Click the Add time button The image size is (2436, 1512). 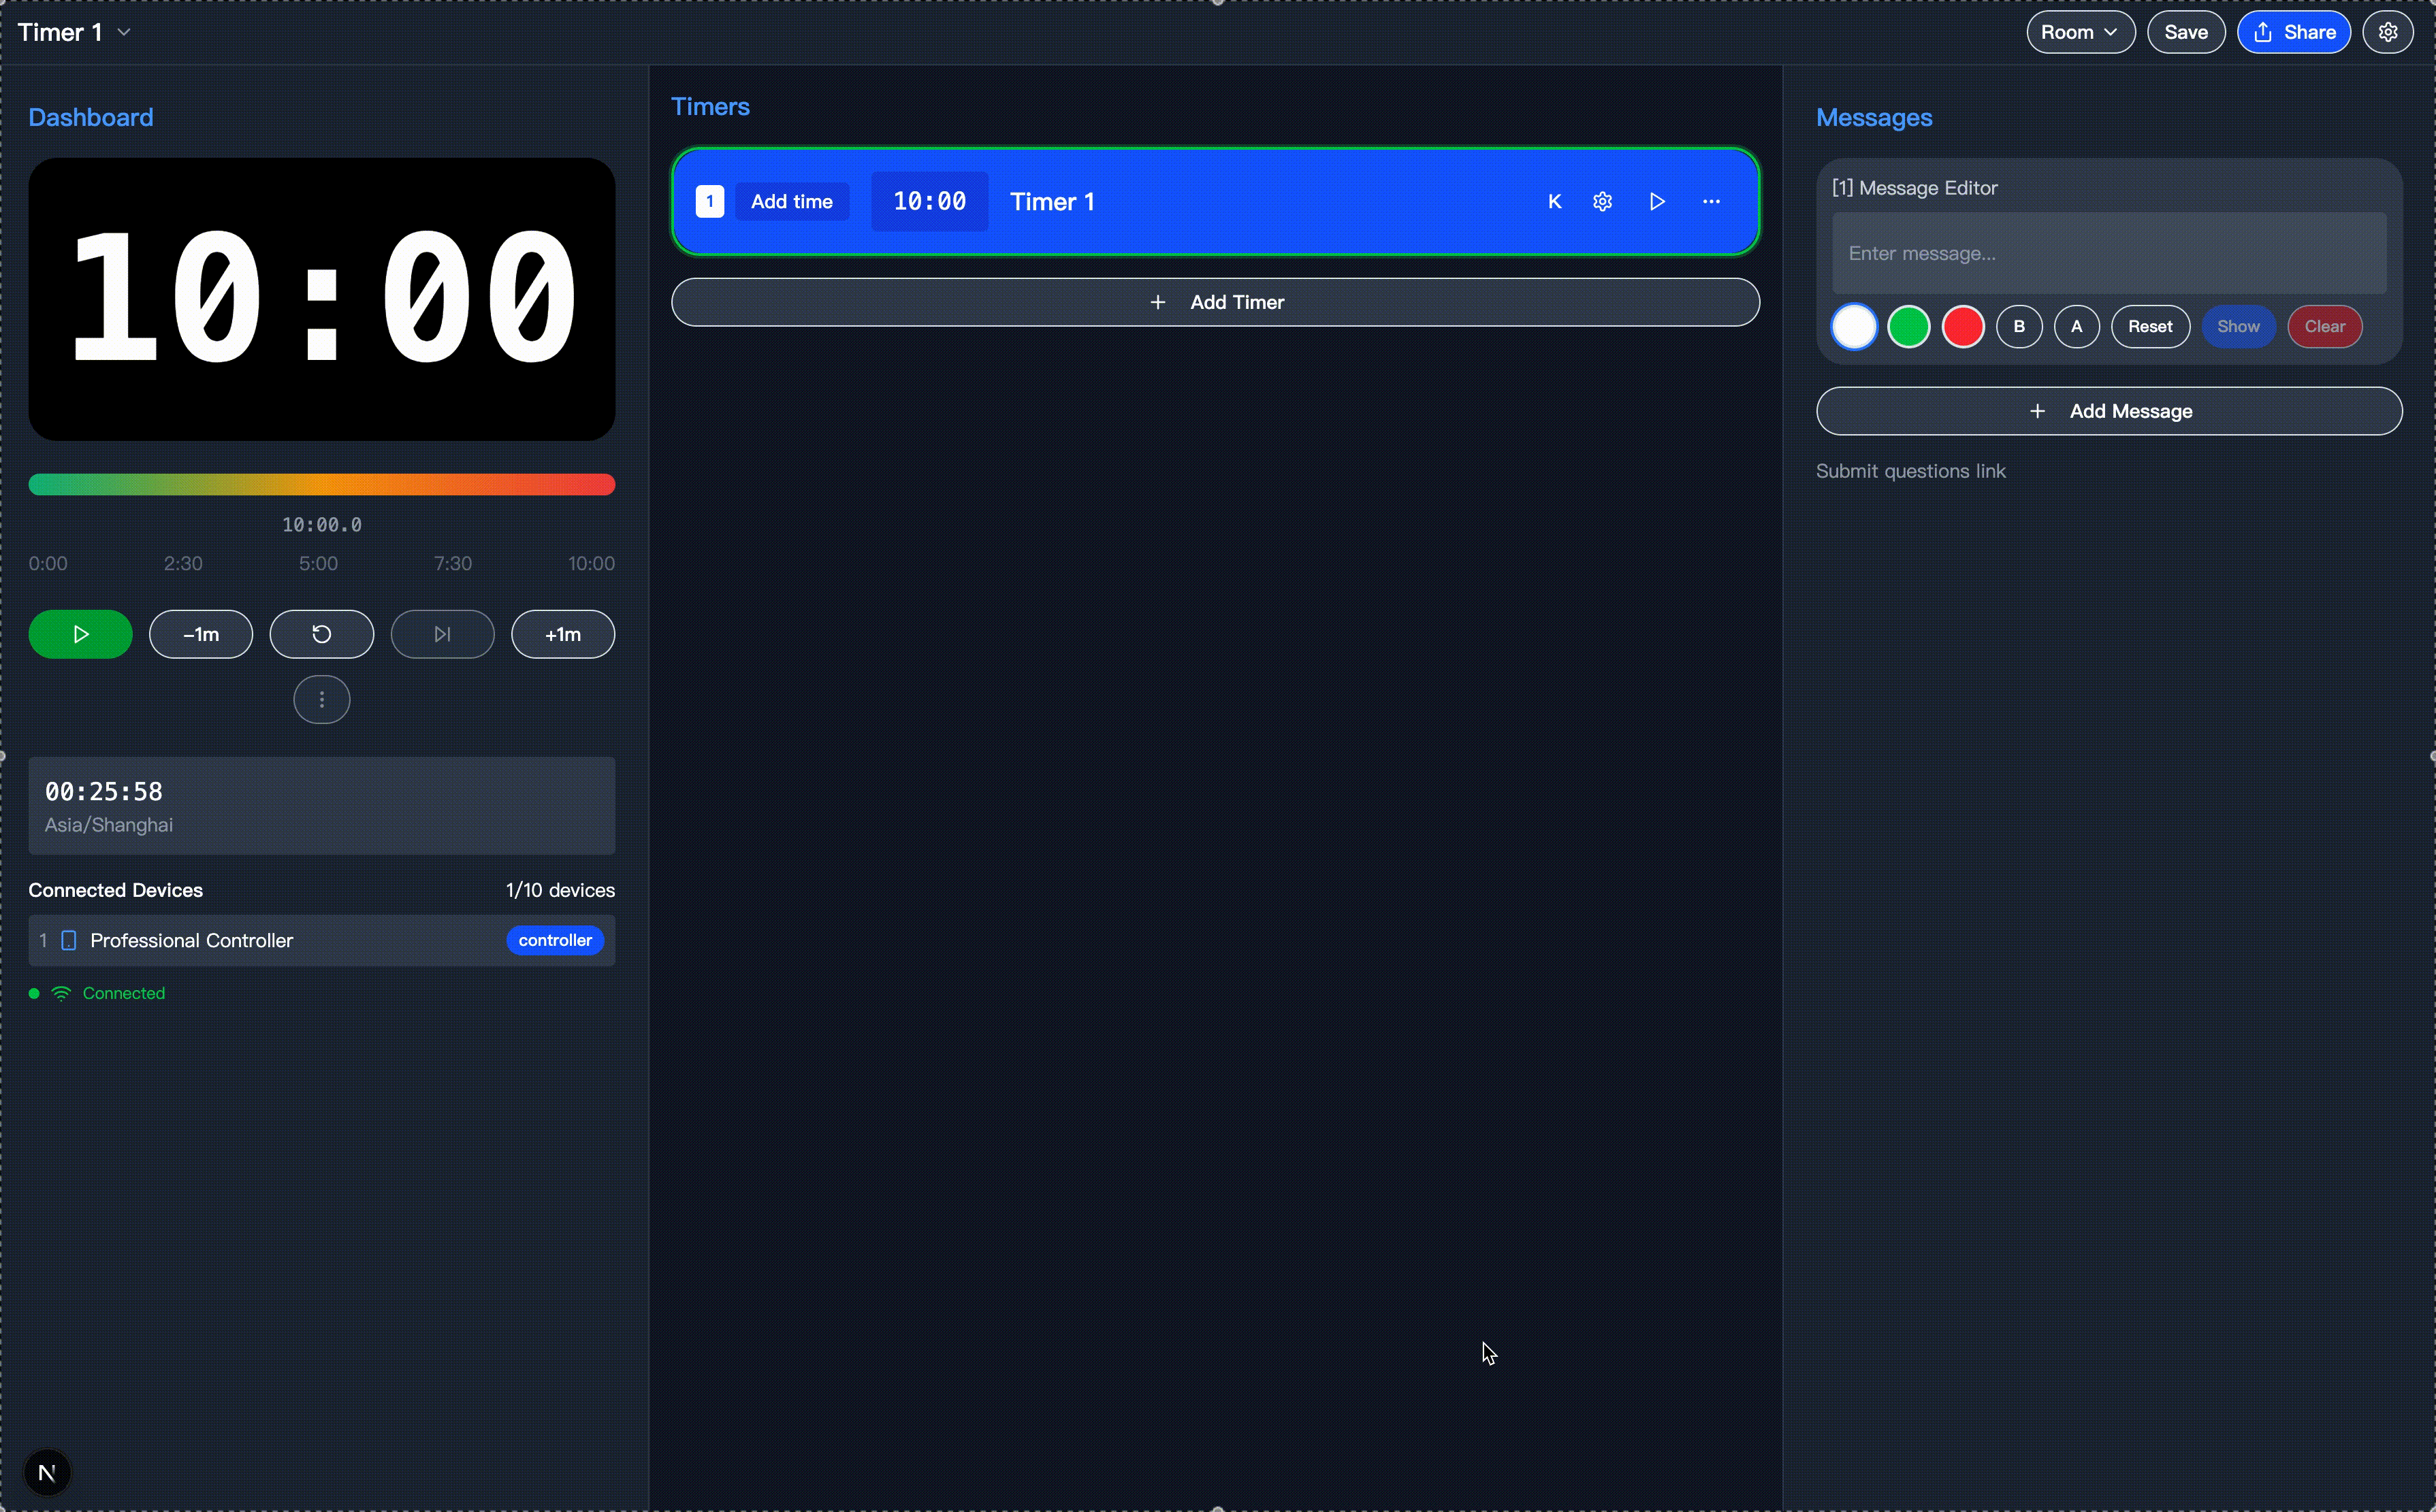point(791,202)
